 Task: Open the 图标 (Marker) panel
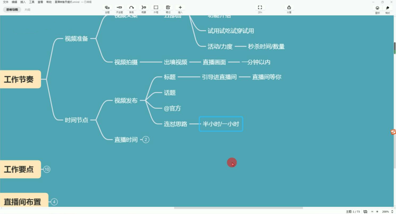(x=377, y=8)
